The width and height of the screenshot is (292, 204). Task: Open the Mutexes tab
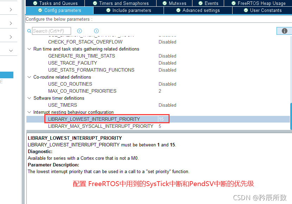click(174, 3)
